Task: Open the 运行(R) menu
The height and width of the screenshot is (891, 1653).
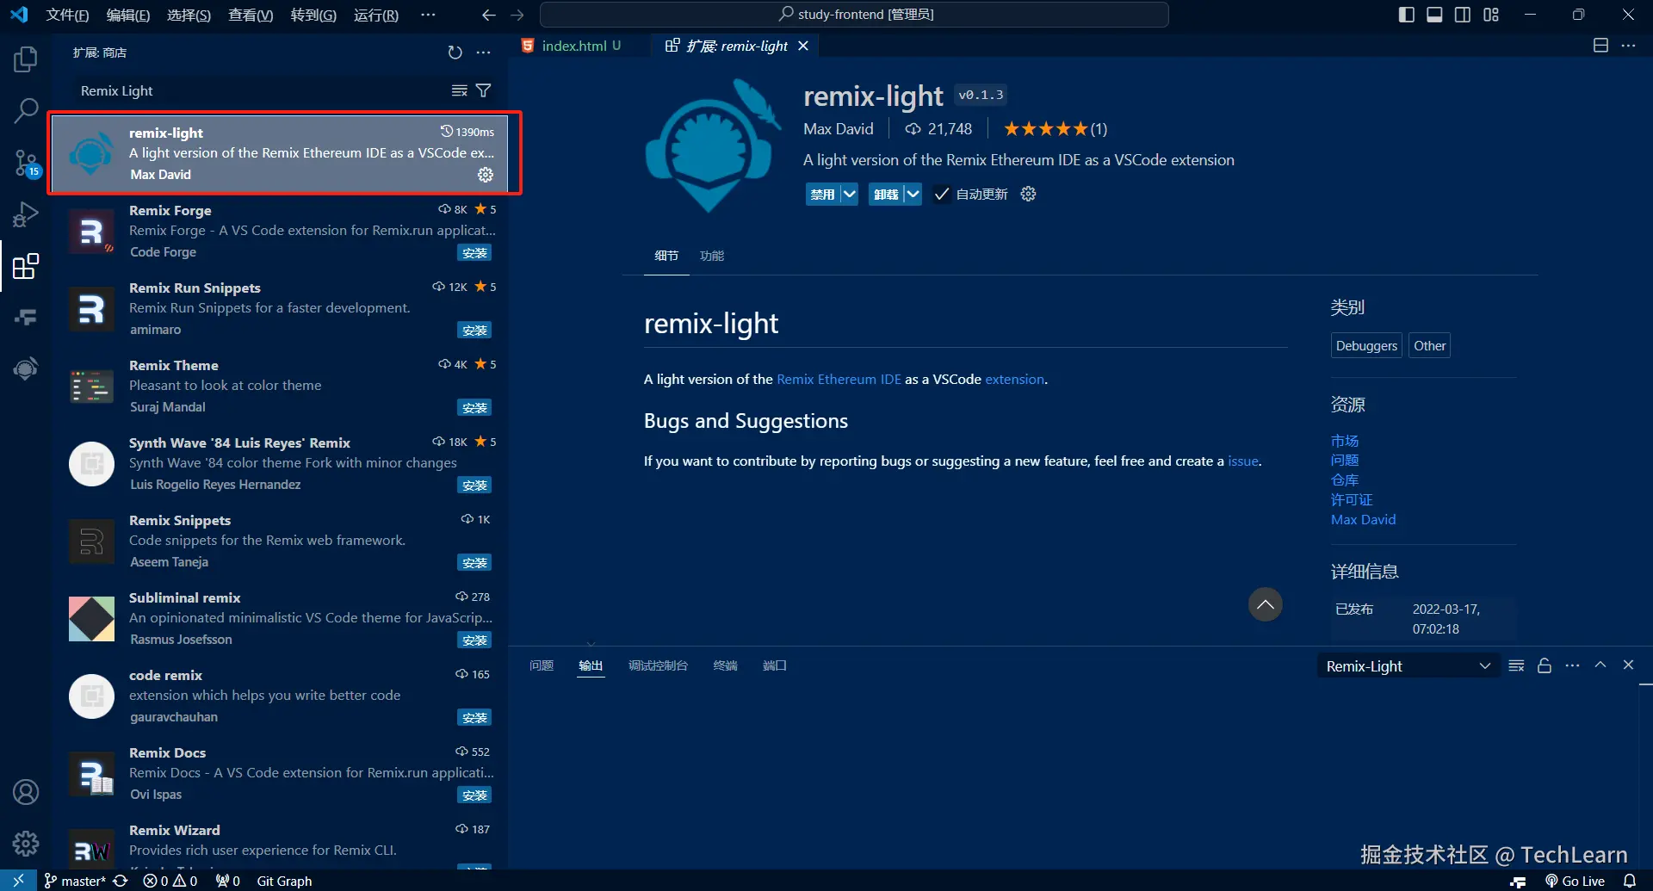Action: pyautogui.click(x=376, y=15)
